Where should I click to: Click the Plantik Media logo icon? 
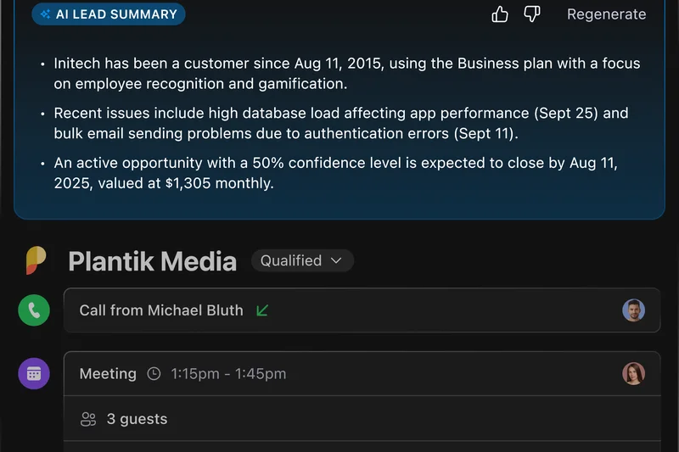[x=36, y=260]
